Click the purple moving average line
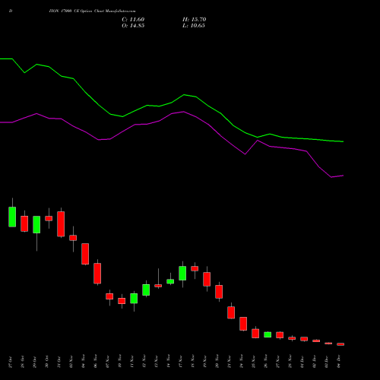Screen dimensions: 380x380 (x=171, y=114)
